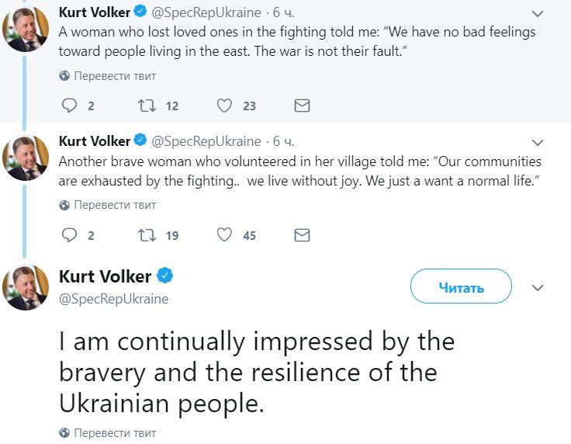The width and height of the screenshot is (571, 444).
Task: Reply to the "brave woman" tweet
Action: [69, 234]
